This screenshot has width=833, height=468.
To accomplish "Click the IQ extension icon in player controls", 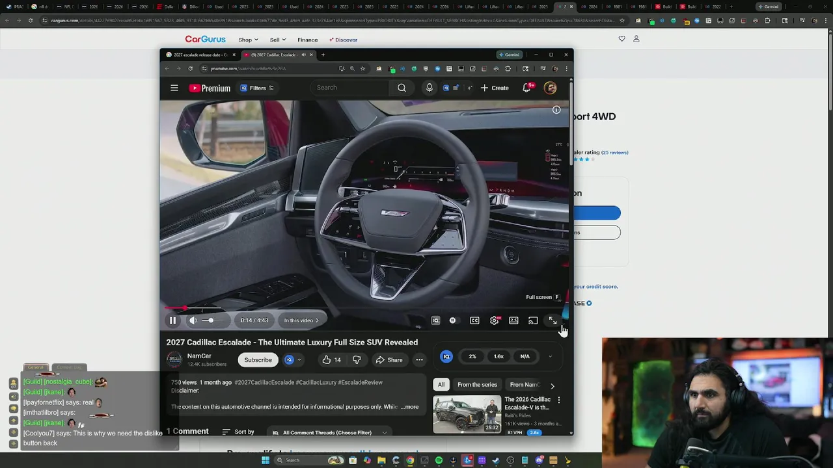I will tap(435, 320).
